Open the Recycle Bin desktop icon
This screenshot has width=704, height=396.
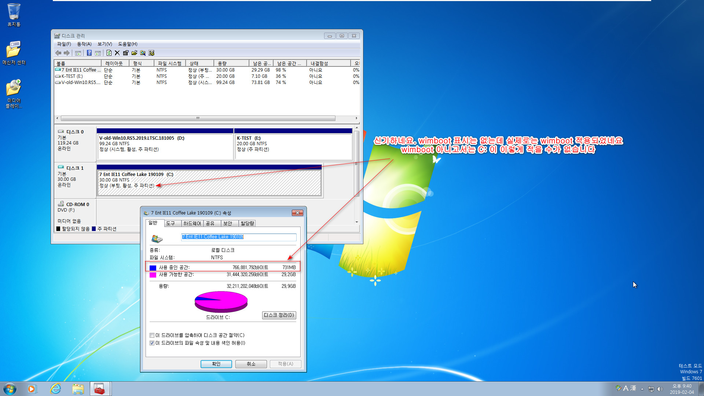tap(14, 15)
